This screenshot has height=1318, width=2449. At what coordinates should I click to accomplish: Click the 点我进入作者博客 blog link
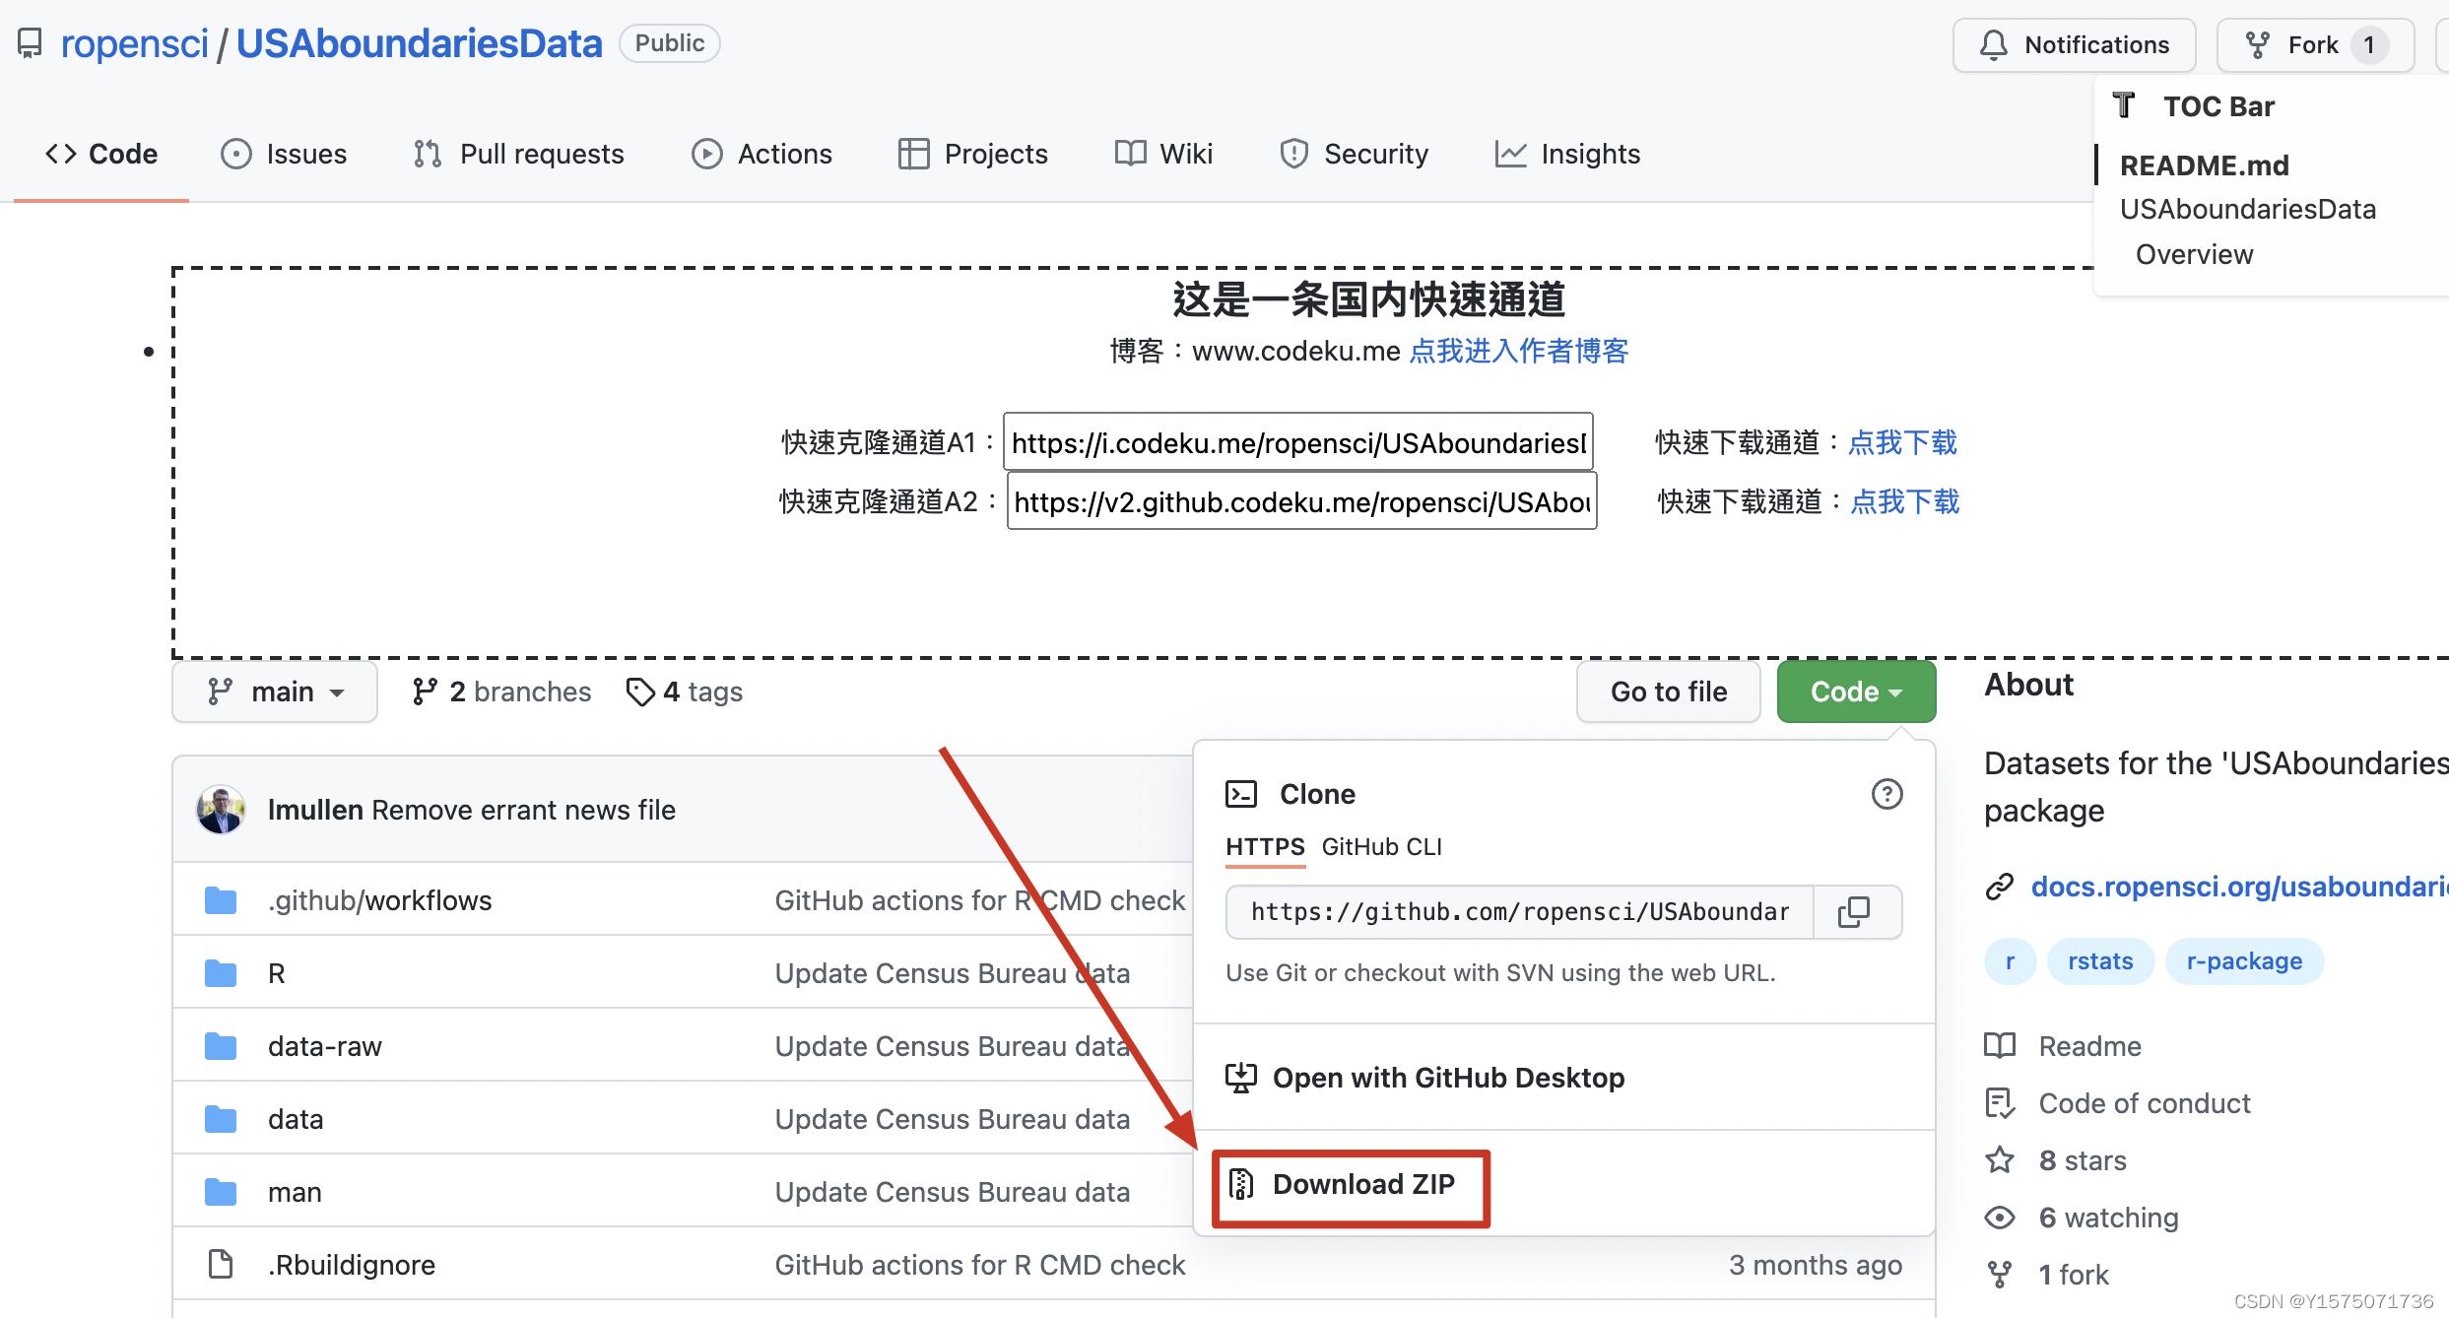click(x=1518, y=351)
